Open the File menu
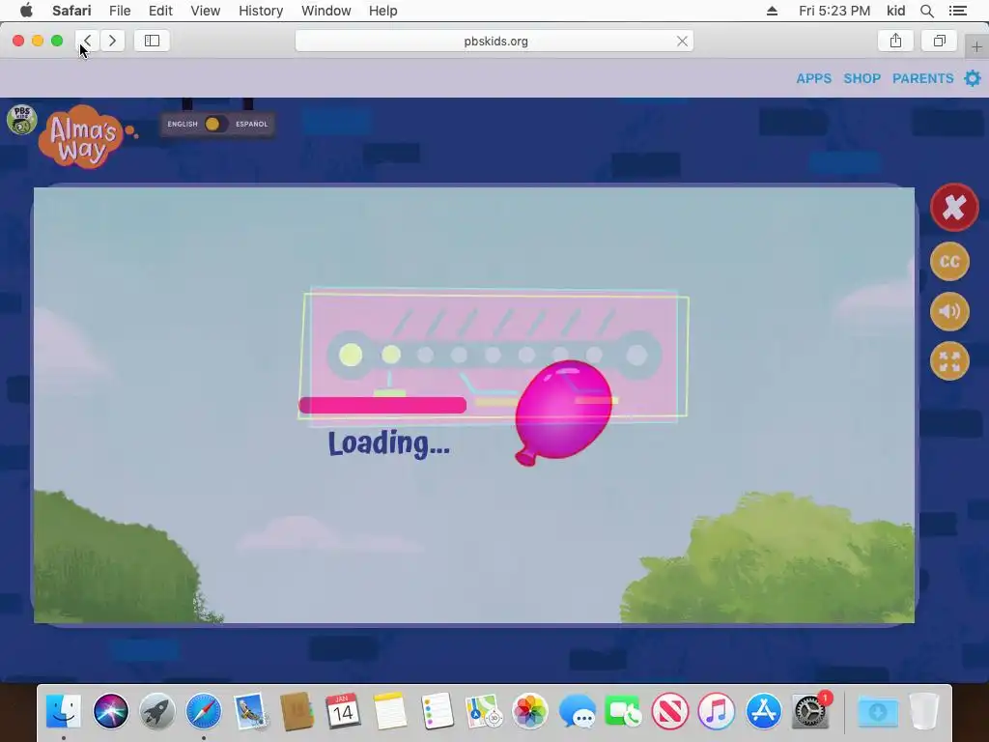Viewport: 989px width, 742px height. (119, 11)
